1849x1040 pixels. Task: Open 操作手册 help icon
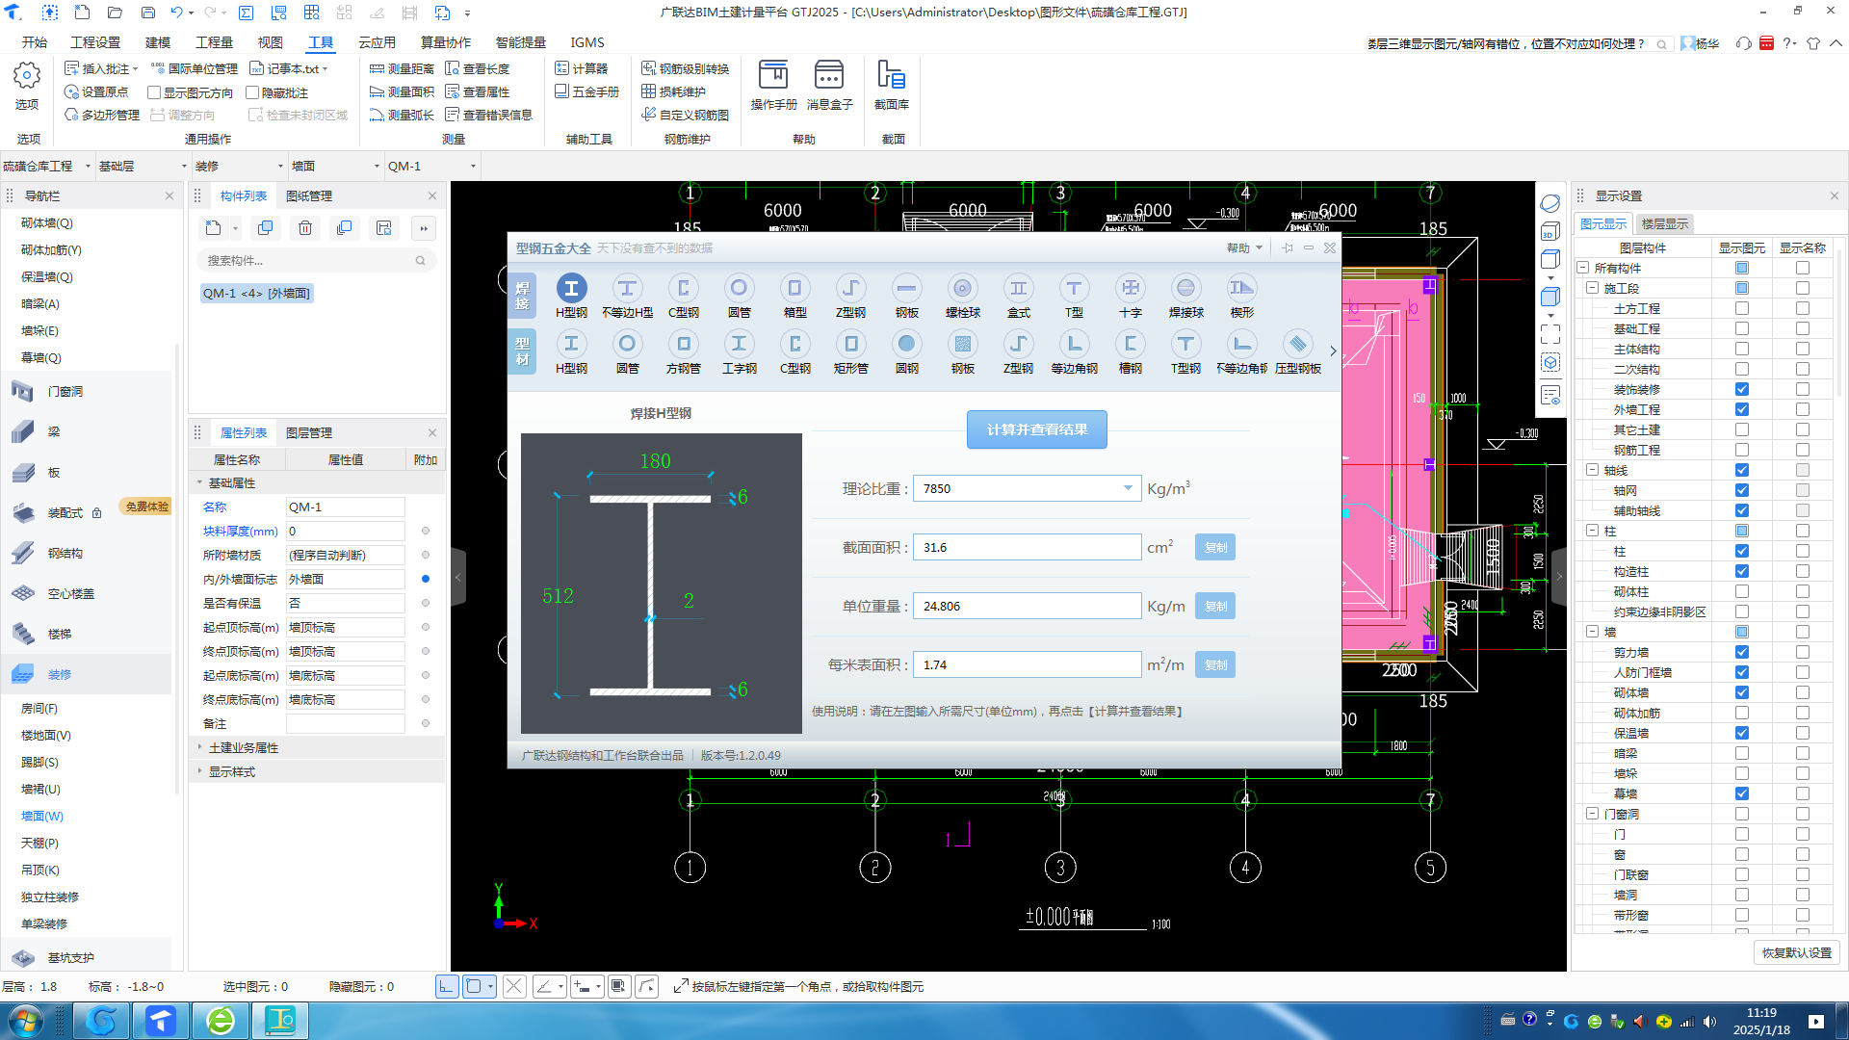click(x=773, y=85)
